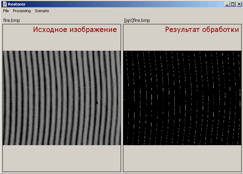243x174 pixels.
Task: Click the [ppl]fire.bmp file name label
Action: 137,20
